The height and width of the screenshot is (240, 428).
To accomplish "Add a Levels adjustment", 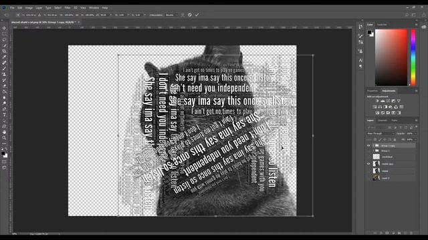I will (x=383, y=101).
